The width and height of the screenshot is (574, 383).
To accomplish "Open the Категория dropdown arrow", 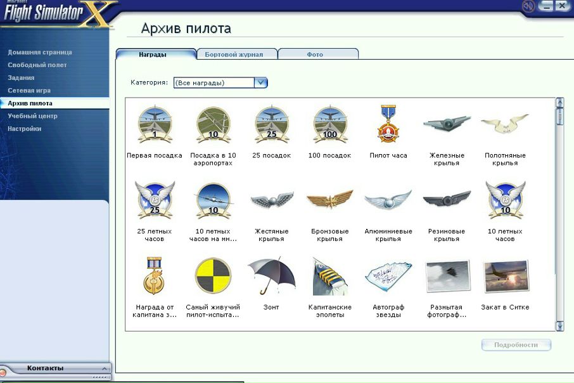I will (x=260, y=82).
